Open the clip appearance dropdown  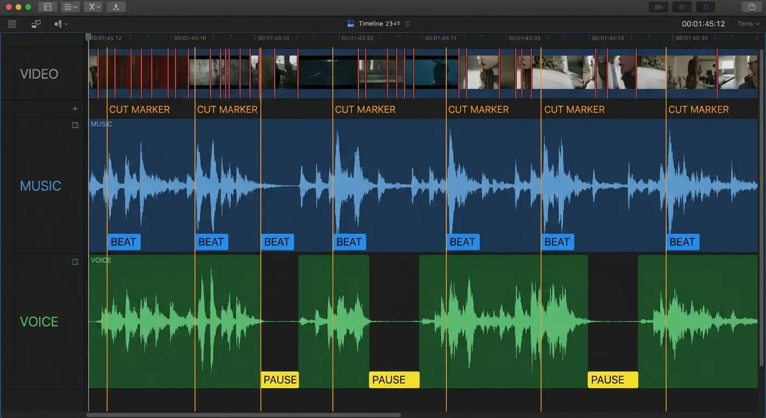coord(61,24)
